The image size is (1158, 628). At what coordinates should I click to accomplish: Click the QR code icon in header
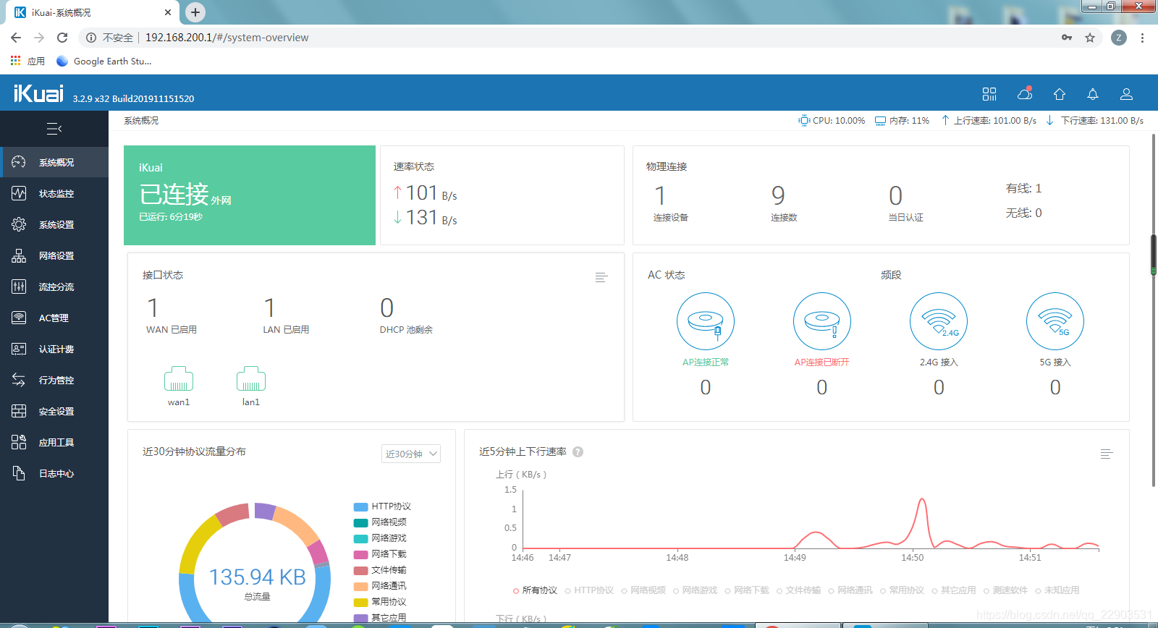click(x=989, y=94)
